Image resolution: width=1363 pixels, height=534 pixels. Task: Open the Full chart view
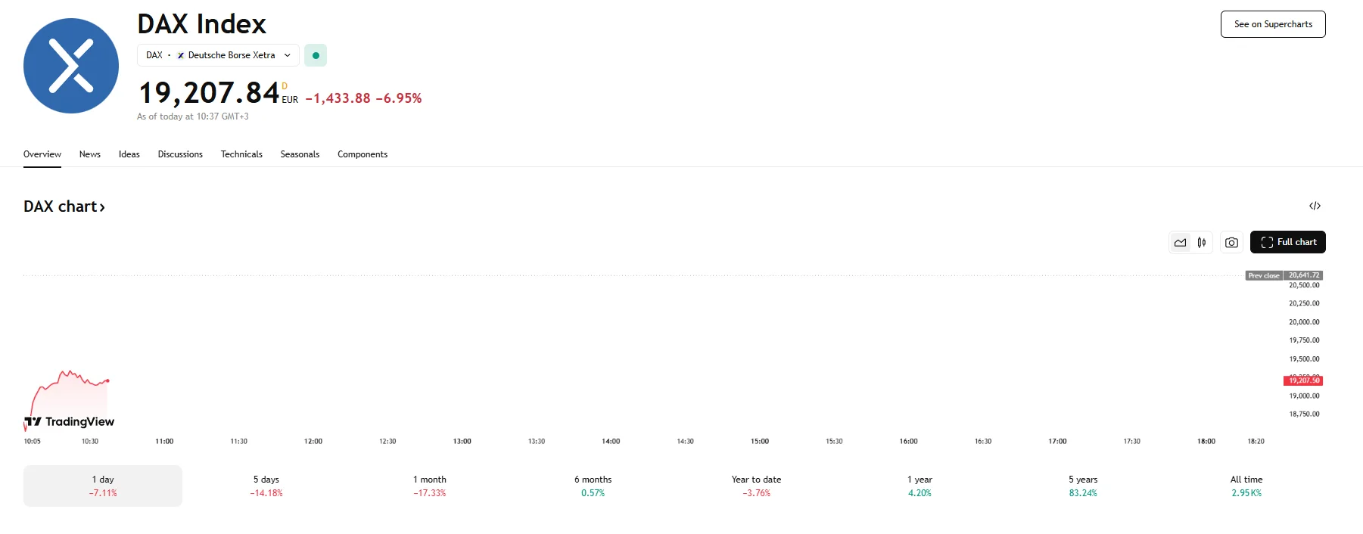coord(1287,242)
